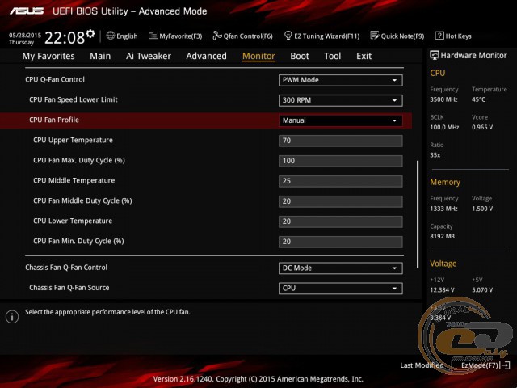Go to the Advanced tab

click(x=207, y=56)
